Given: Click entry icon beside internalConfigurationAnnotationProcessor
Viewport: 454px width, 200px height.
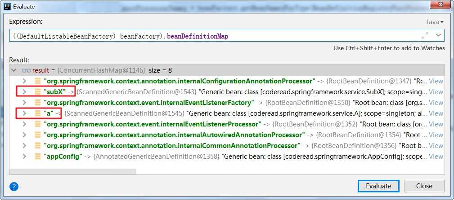Looking at the screenshot, I should pos(38,81).
